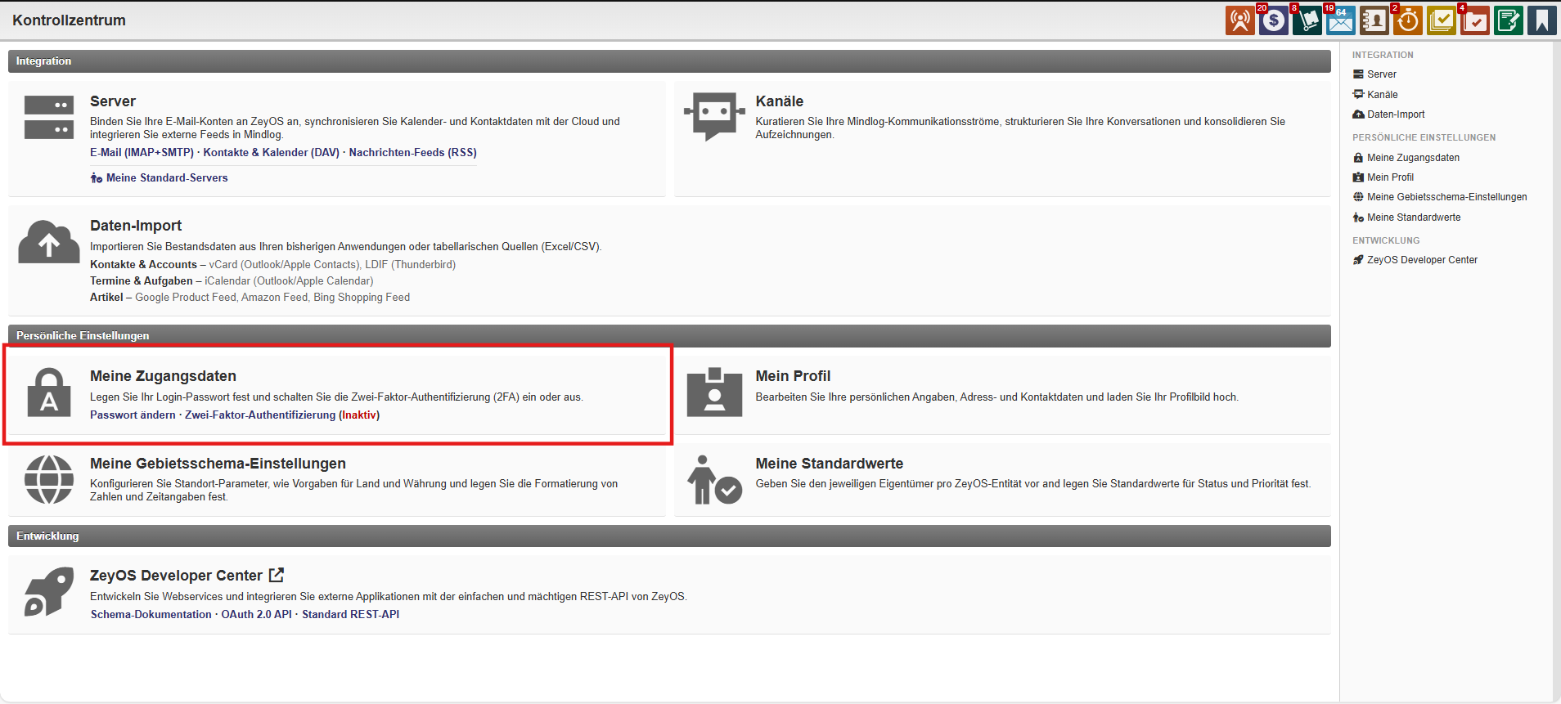Select Meine Zugangsdaten in the sidebar

click(1414, 158)
